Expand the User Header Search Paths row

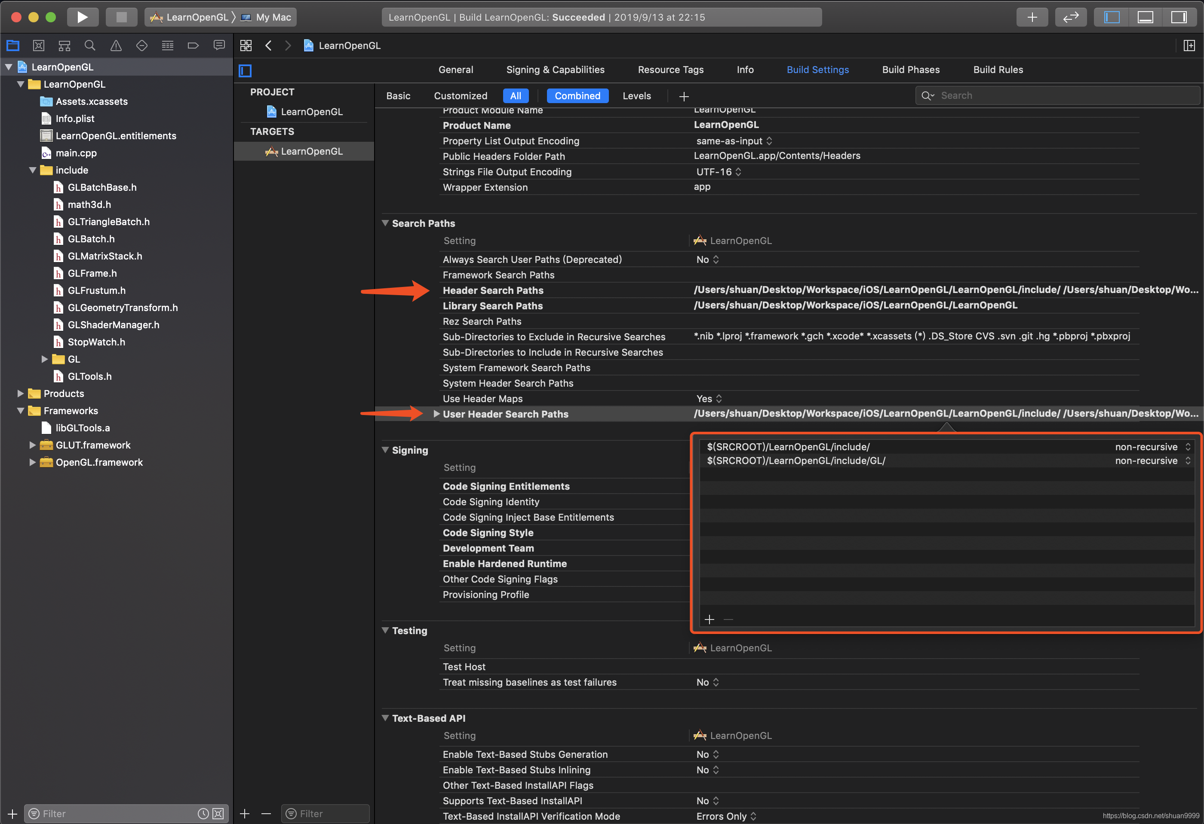pyautogui.click(x=436, y=414)
